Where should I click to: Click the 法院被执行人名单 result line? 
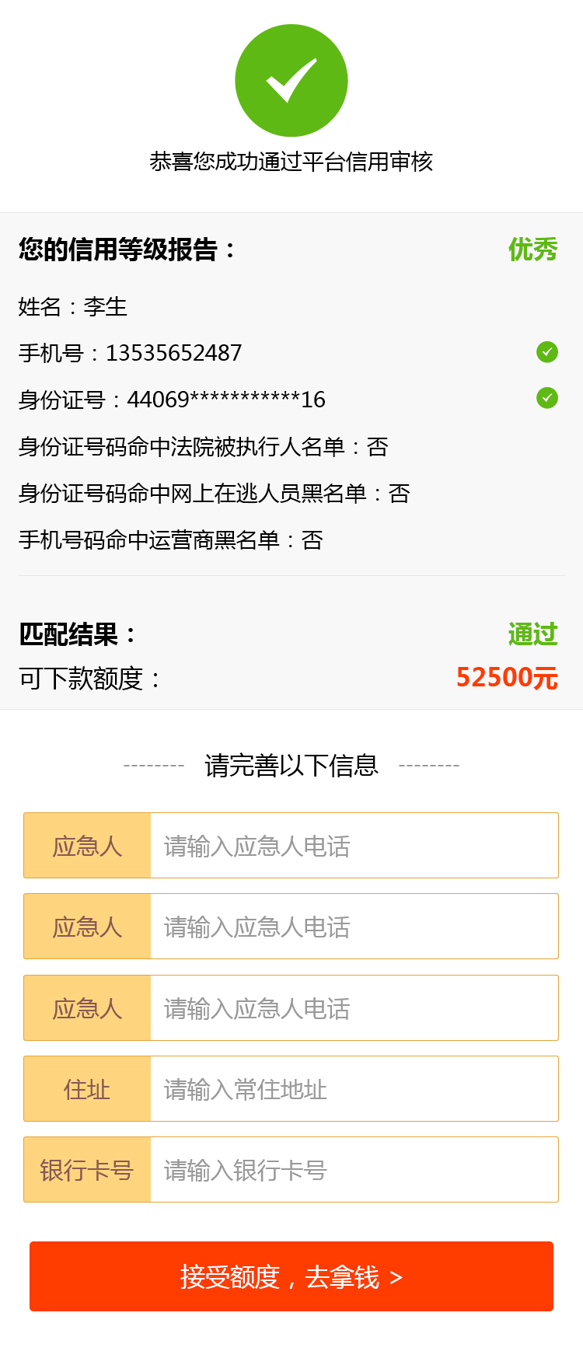203,447
